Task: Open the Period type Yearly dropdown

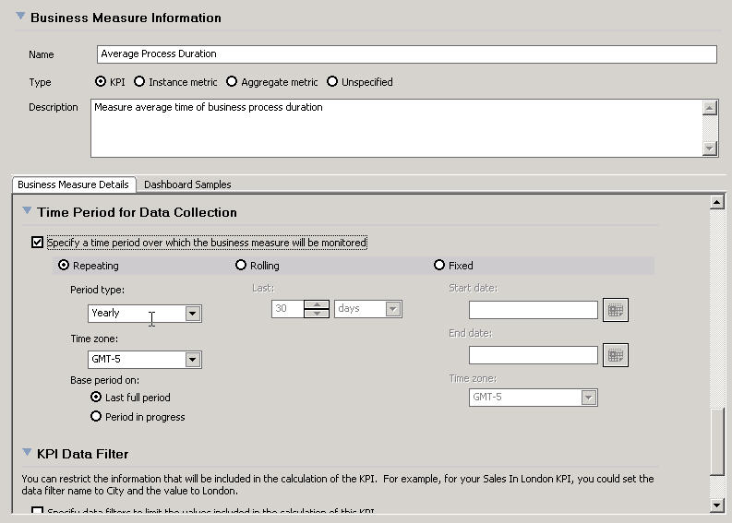Action: (x=192, y=314)
